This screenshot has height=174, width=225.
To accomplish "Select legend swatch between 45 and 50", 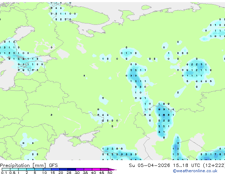I will click(104, 169).
